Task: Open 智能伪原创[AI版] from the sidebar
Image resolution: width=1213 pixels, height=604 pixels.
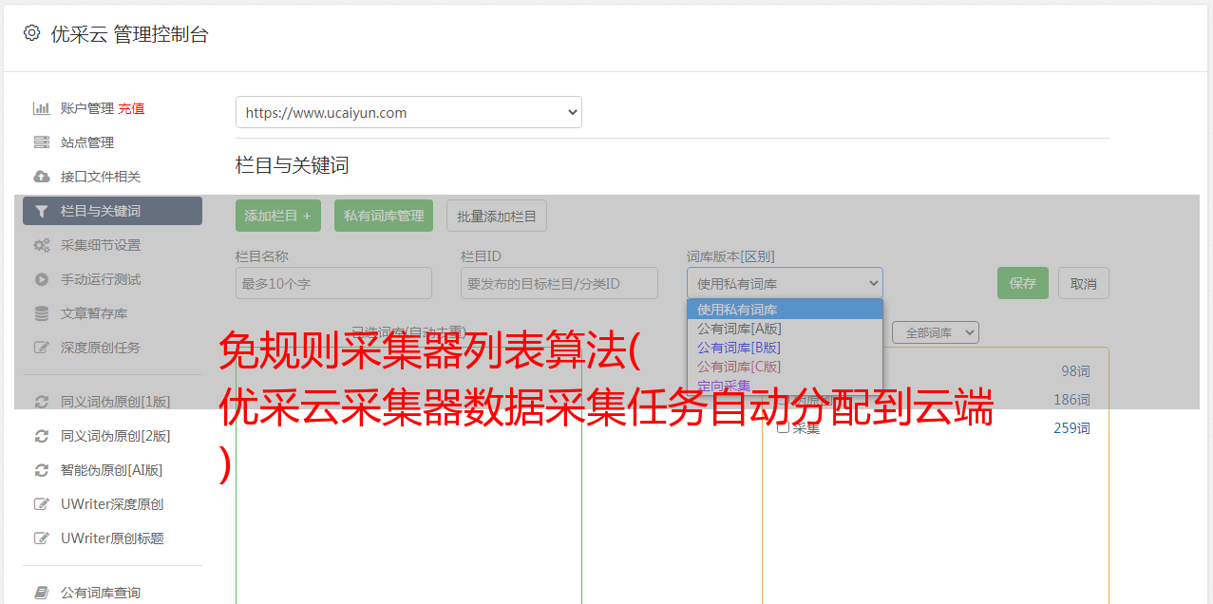Action: (112, 470)
